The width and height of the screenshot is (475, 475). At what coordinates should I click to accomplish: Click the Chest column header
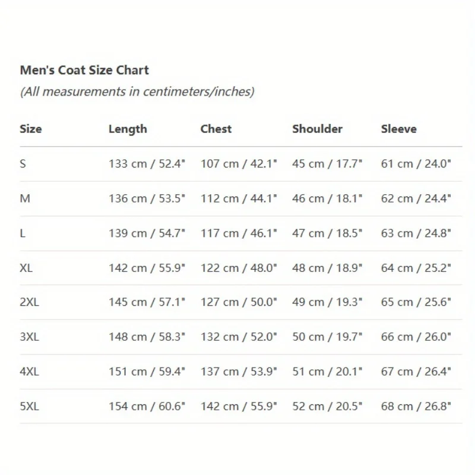(x=216, y=129)
